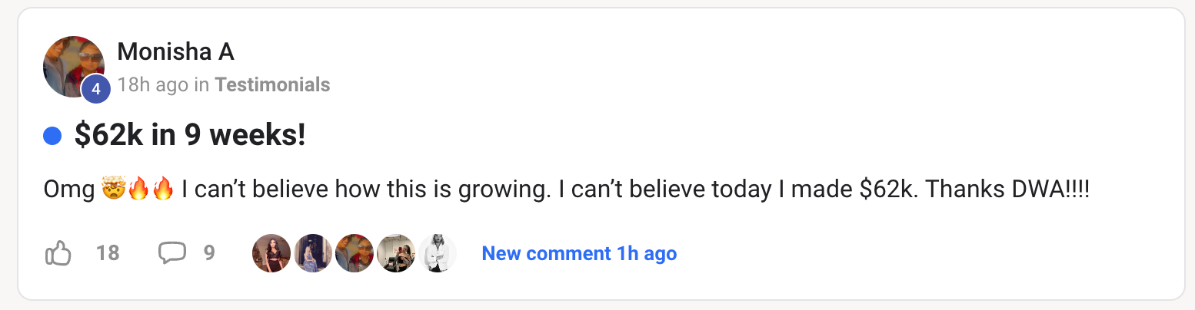Jump to New comment 1h ago
1195x310 pixels.
point(579,253)
